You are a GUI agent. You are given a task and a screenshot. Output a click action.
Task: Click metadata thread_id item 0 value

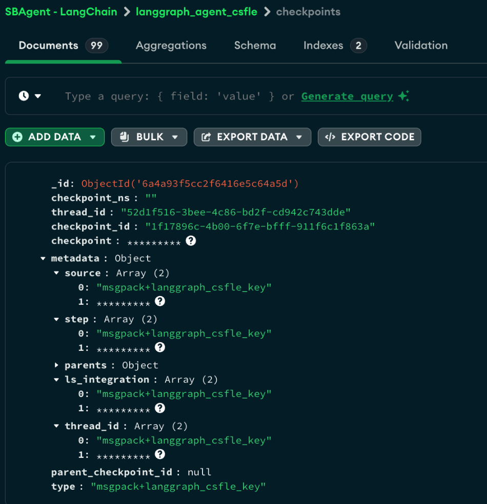coord(184,440)
